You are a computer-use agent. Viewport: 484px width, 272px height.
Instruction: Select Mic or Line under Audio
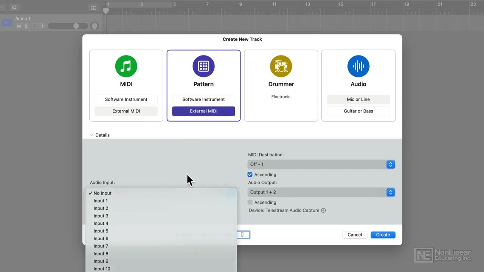point(358,99)
